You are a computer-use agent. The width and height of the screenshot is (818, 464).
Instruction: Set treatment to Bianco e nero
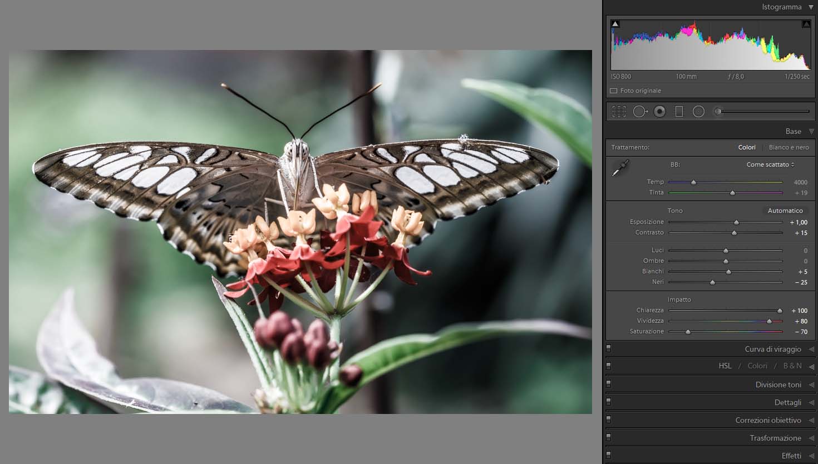789,147
